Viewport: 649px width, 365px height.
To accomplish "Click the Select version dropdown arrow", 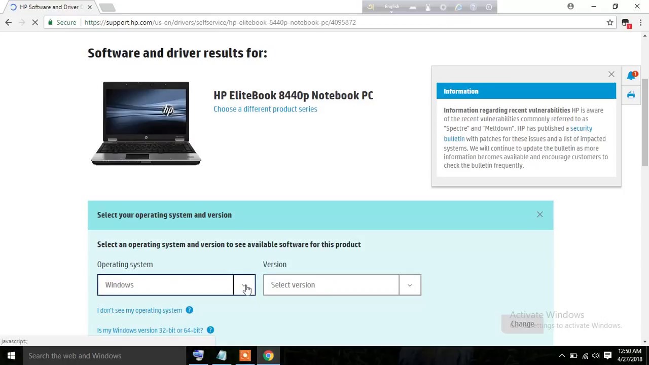I will tap(410, 285).
